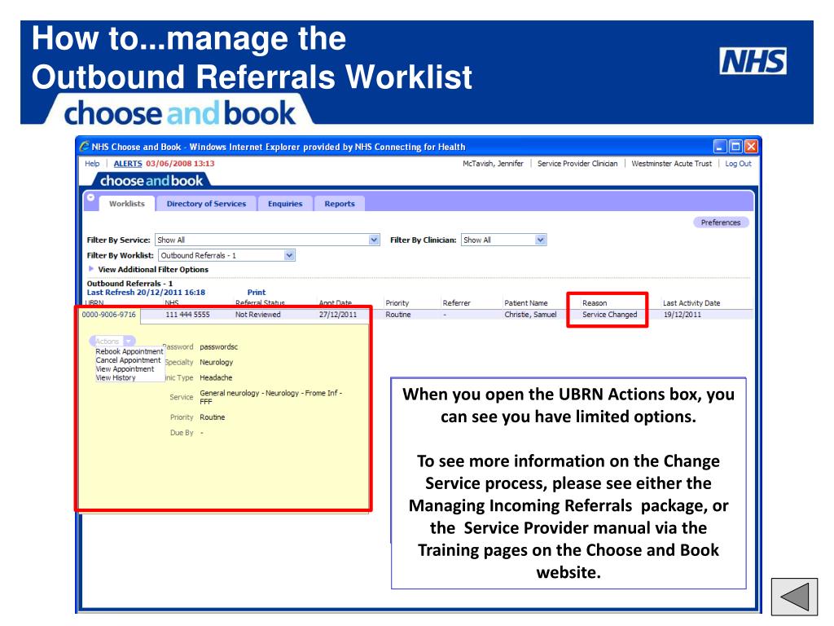This screenshot has height=626, width=834.
Task: Click the General neurology service value
Action: [270, 397]
